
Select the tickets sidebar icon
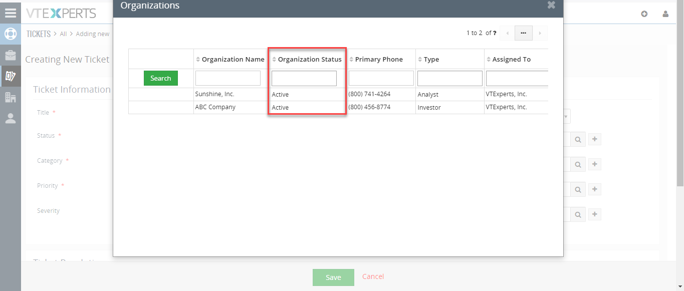(11, 76)
